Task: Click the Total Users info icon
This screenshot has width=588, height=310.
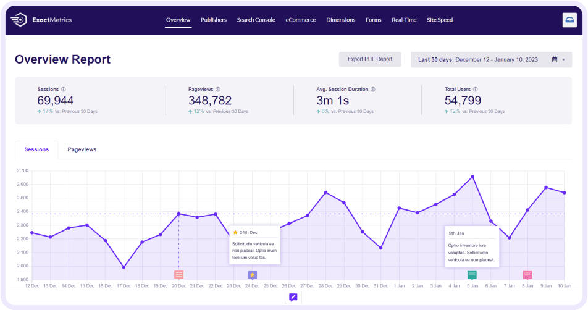Action: 475,90
